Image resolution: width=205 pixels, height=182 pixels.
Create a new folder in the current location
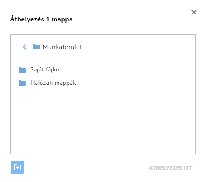pyautogui.click(x=17, y=167)
